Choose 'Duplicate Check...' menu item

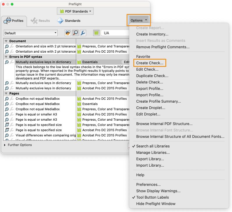coord(152,76)
